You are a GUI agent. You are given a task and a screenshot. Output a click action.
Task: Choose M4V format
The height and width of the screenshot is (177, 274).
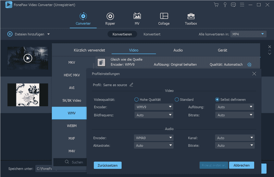72,151
